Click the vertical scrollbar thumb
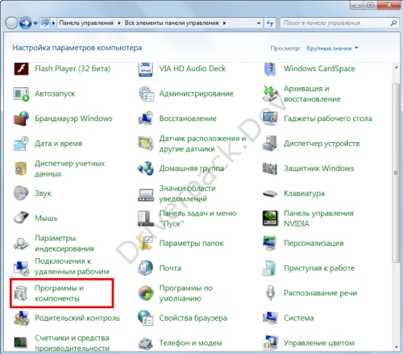 pyautogui.click(x=396, y=173)
